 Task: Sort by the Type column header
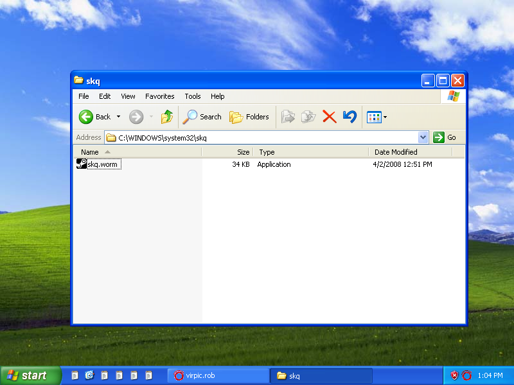pyautogui.click(x=311, y=152)
